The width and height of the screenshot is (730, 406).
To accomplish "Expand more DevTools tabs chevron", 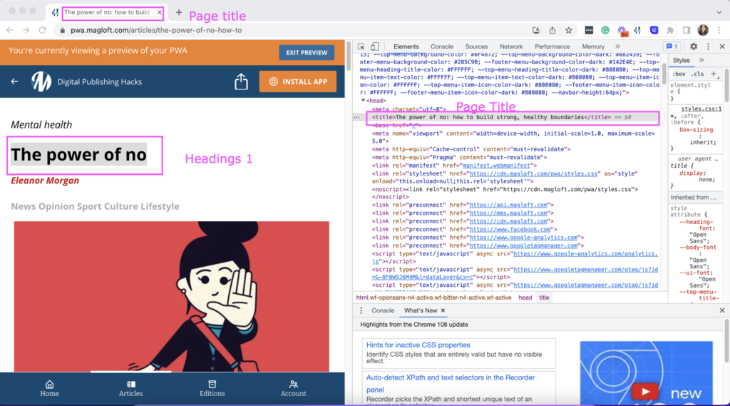I will [x=617, y=46].
